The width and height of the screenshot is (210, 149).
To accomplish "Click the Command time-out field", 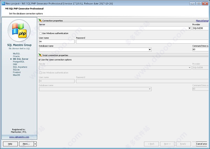I will (201, 50).
